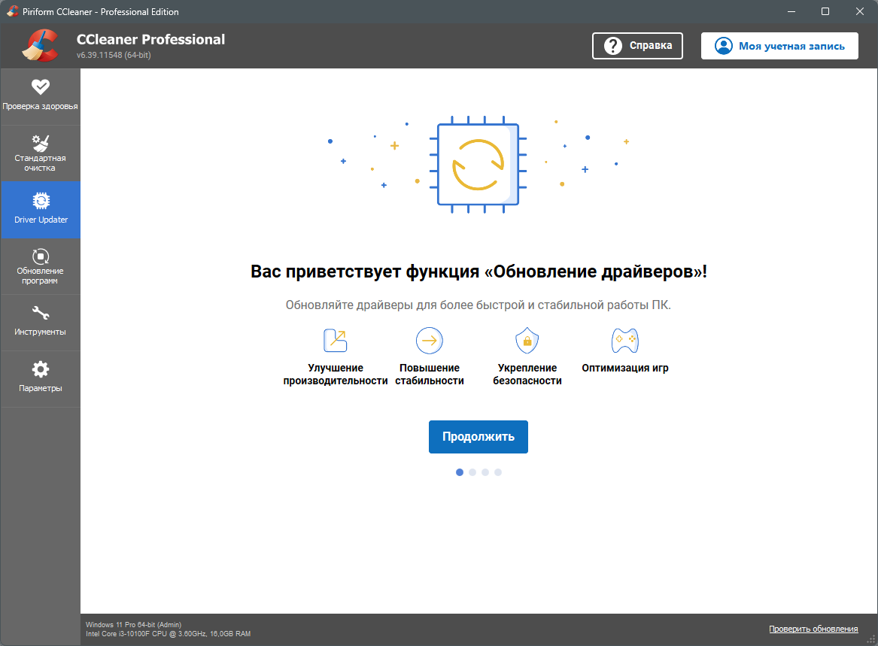
Task: Click the Оптимизация игр label
Action: pyautogui.click(x=625, y=368)
